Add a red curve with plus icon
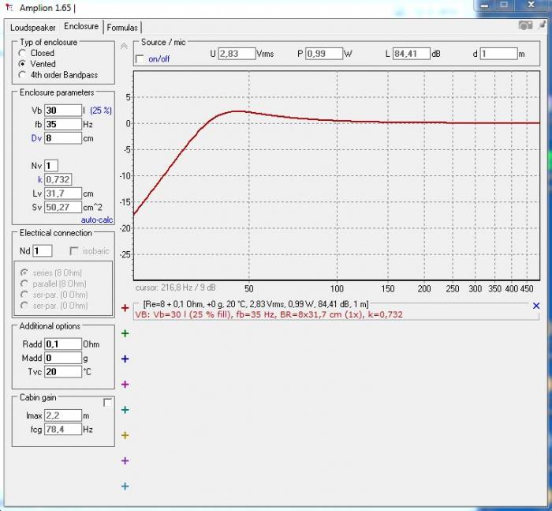The width and height of the screenshot is (552, 511). pos(125,308)
